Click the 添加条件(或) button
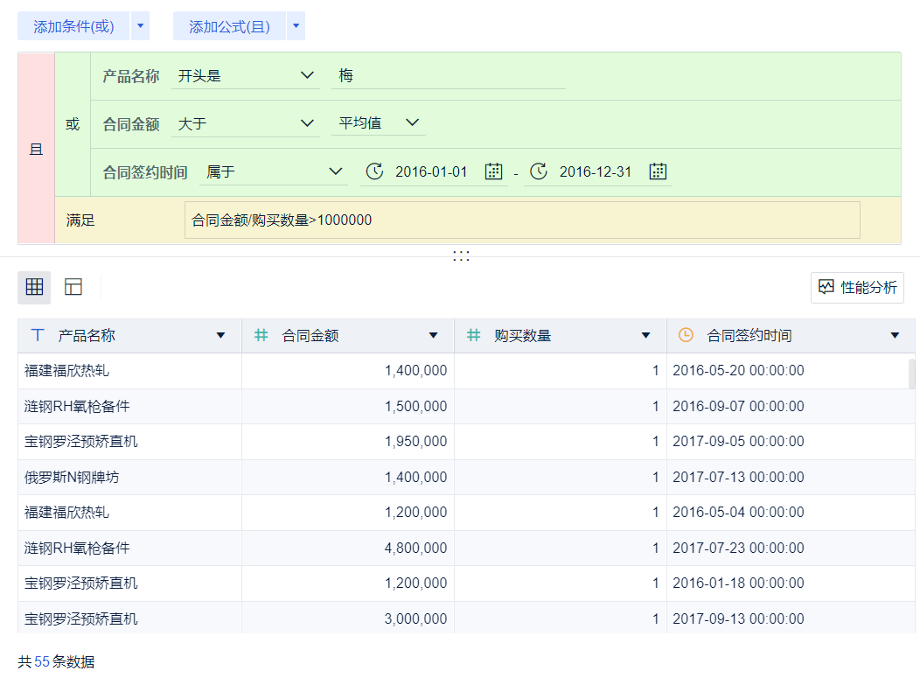This screenshot has width=920, height=678. point(73,26)
